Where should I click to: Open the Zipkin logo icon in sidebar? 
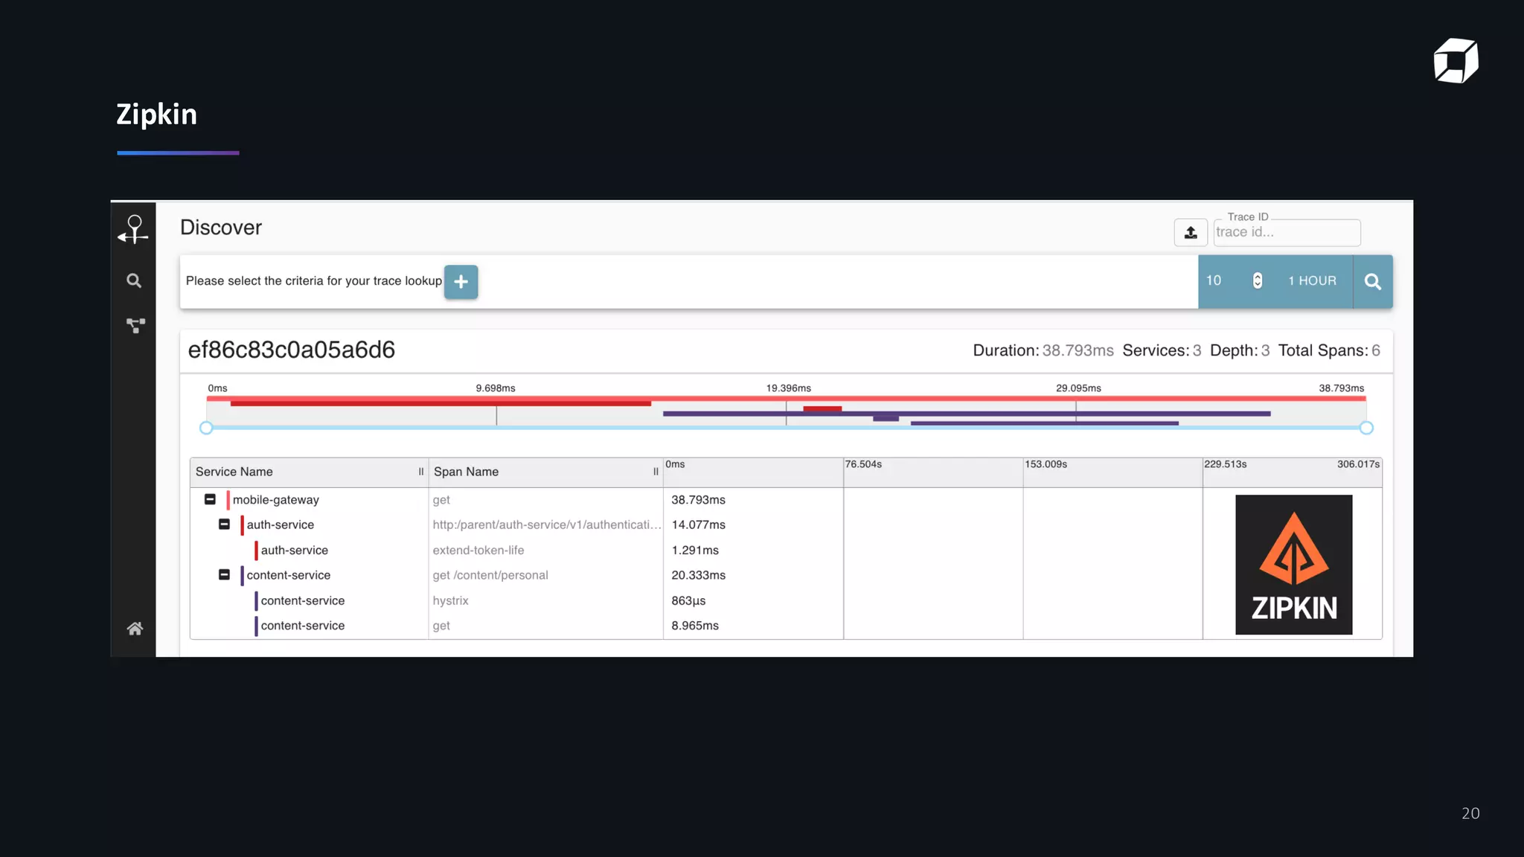[133, 229]
